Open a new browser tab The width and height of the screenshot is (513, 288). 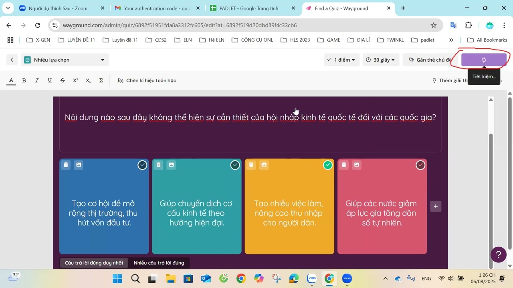pyautogui.click(x=403, y=8)
